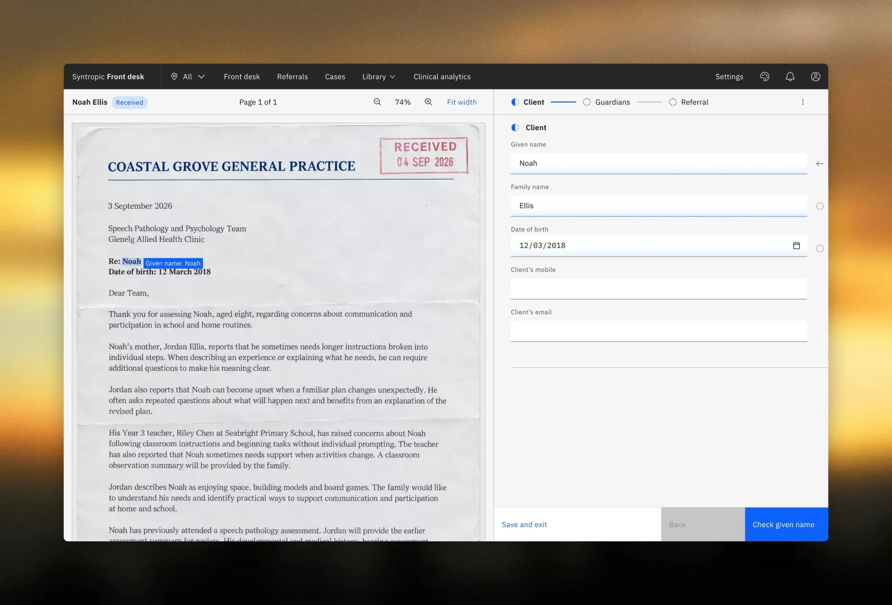Open the Cases section
Image resolution: width=892 pixels, height=605 pixels.
click(x=335, y=77)
